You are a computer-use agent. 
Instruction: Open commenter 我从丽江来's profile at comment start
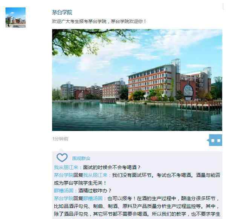66,167
